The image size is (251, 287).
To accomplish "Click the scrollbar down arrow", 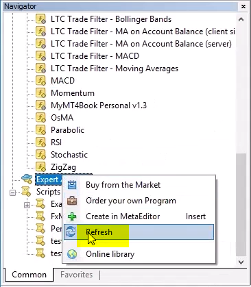I will point(241,262).
